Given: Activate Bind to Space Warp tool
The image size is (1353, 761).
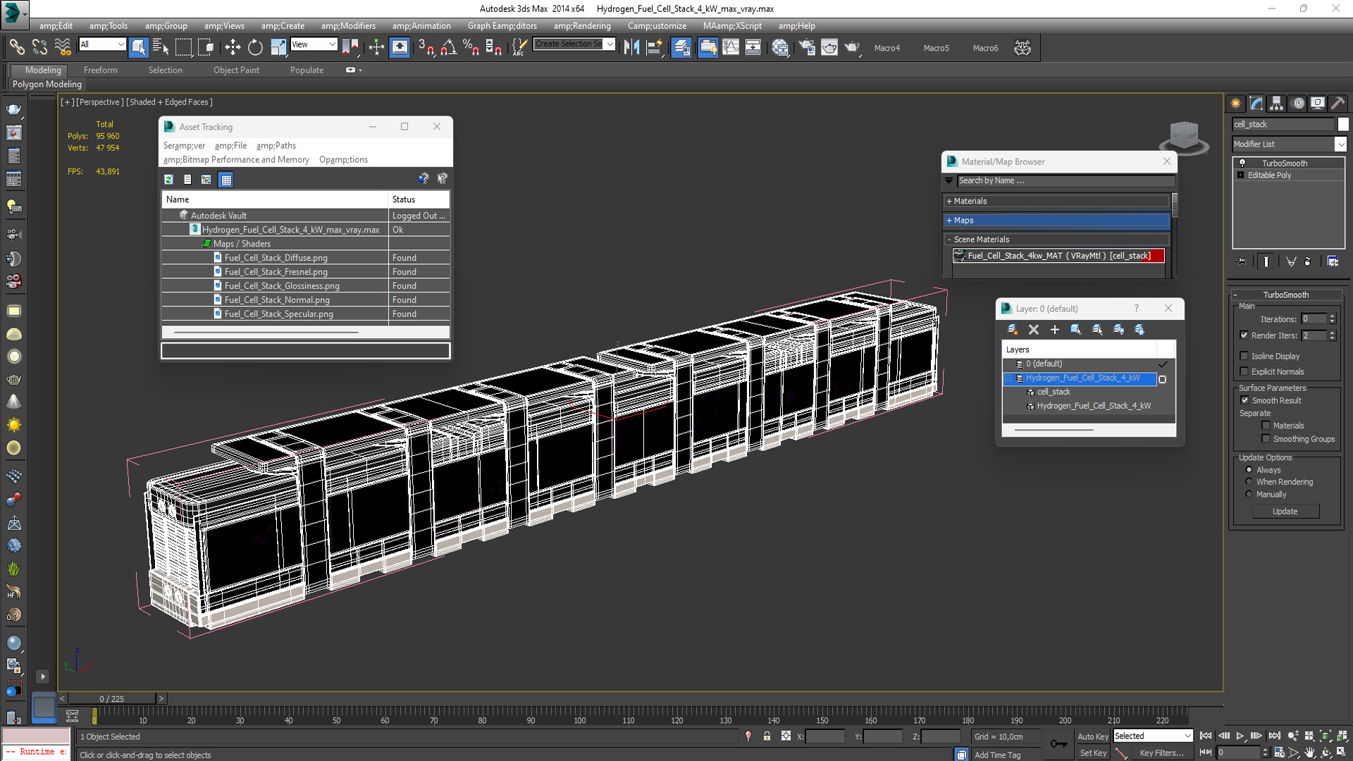Looking at the screenshot, I should tap(63, 47).
